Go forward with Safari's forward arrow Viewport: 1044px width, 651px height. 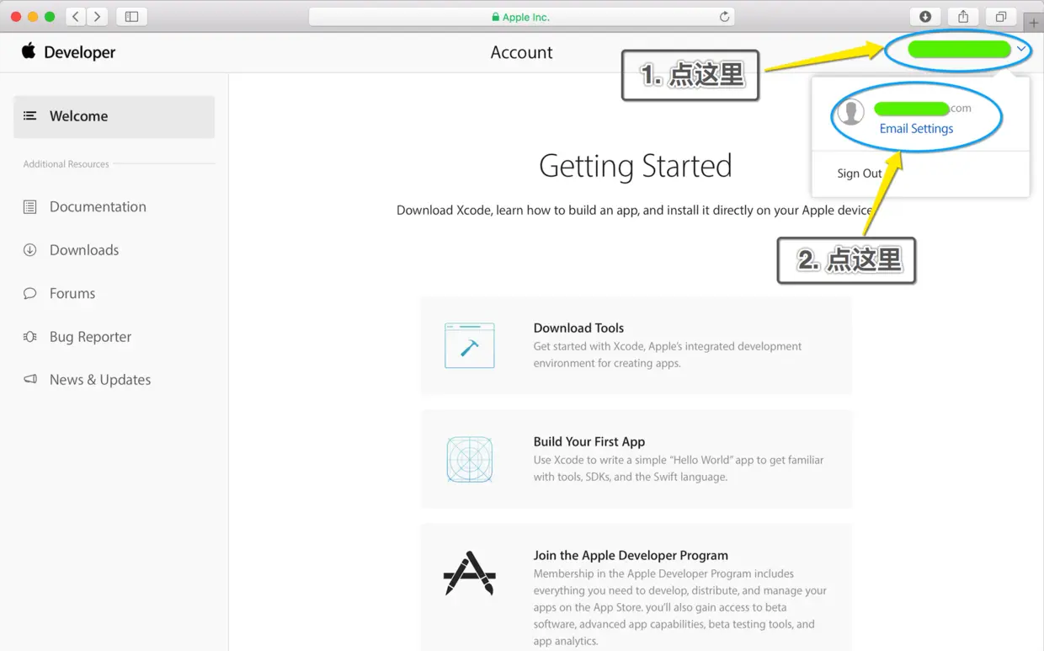pos(98,16)
